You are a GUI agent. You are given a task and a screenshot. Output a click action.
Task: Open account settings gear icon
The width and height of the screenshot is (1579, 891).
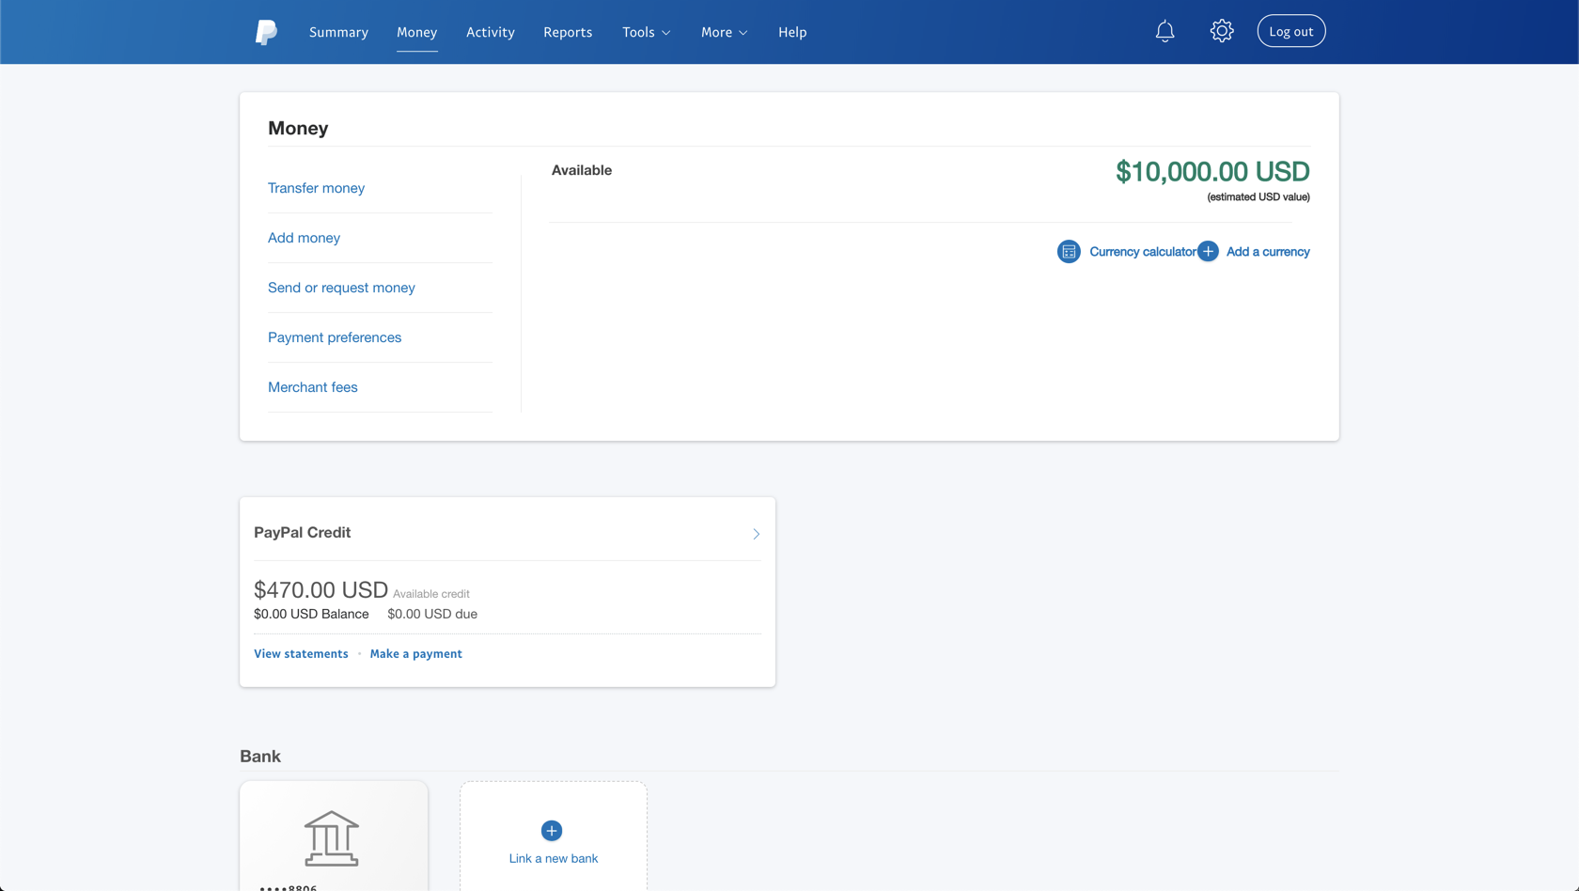[x=1221, y=31]
